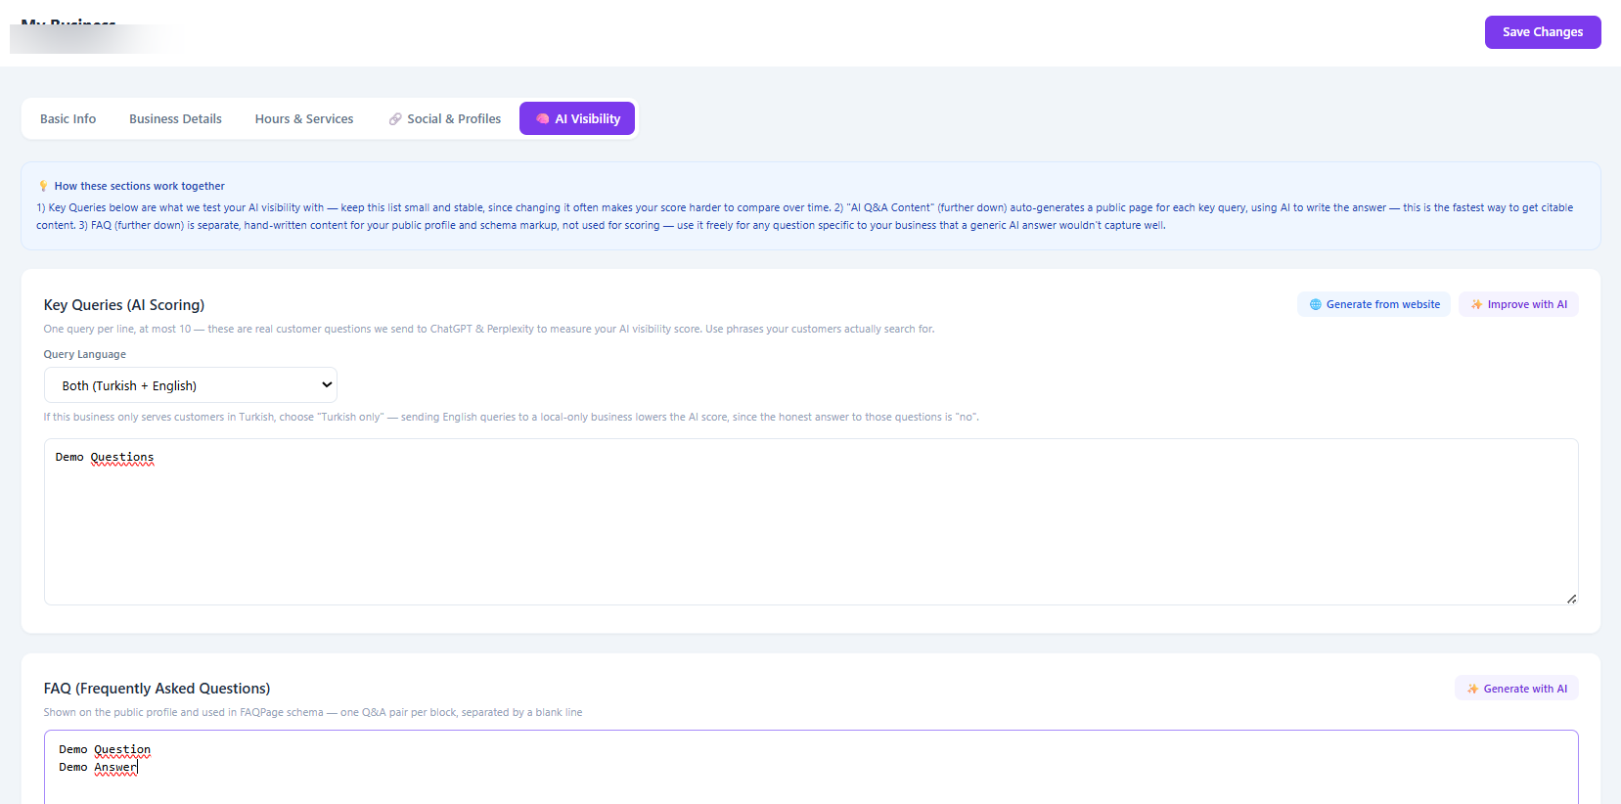Click the link icon on Social & Profiles

coord(395,119)
